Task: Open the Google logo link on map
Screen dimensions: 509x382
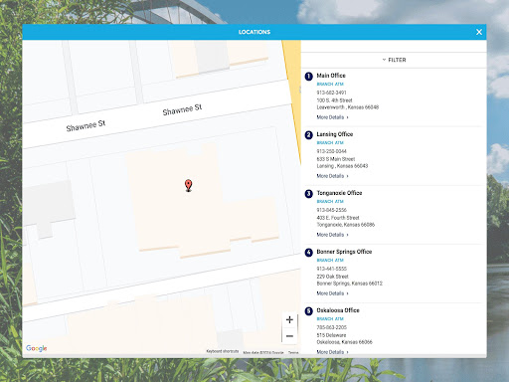Action: click(x=37, y=348)
